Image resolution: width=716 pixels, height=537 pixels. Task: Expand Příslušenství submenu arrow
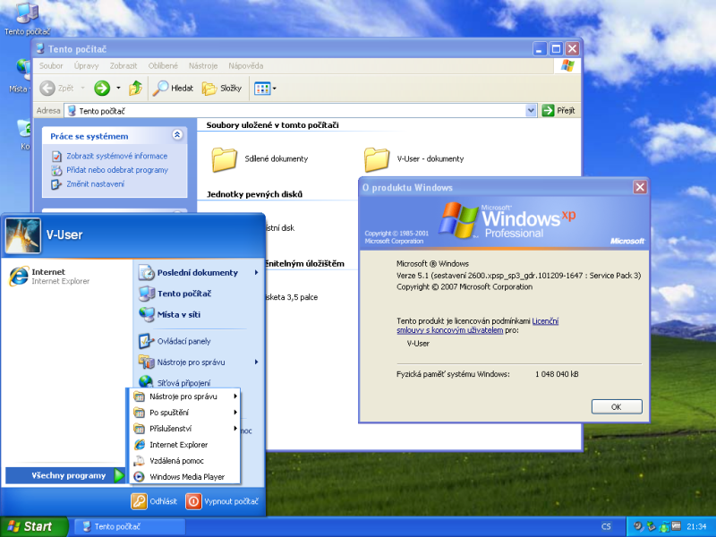point(235,429)
